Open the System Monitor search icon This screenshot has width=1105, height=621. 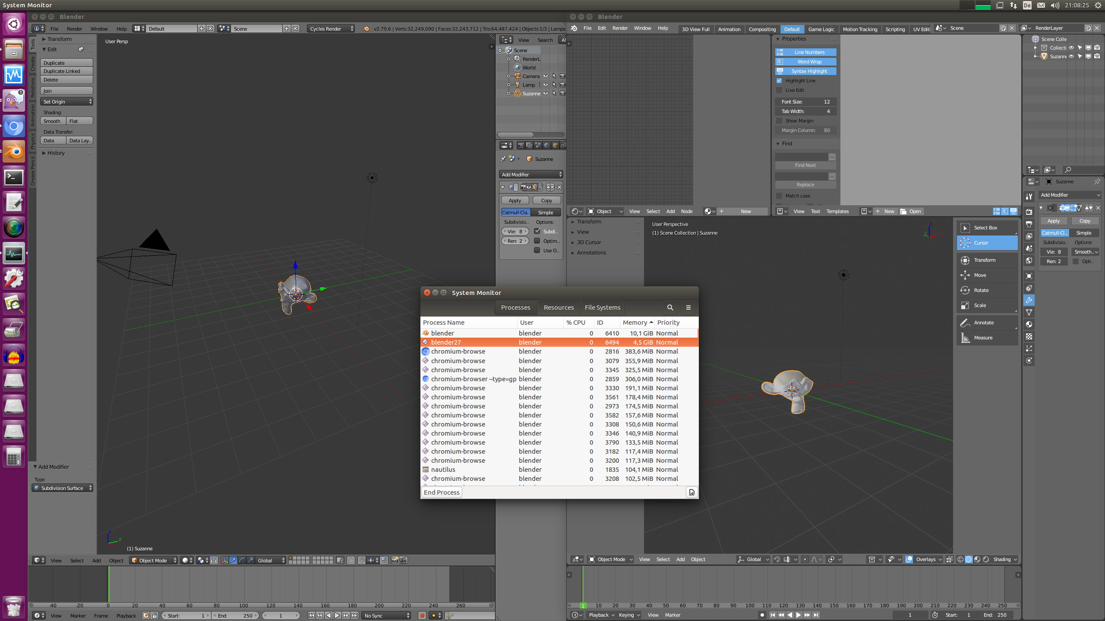pos(670,307)
